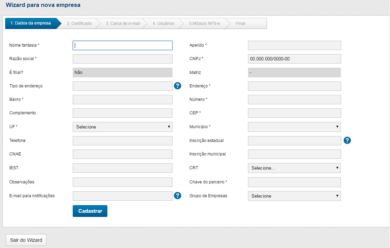Expand the Município dropdown
Viewport: 390px width, 248px height.
[x=294, y=127]
